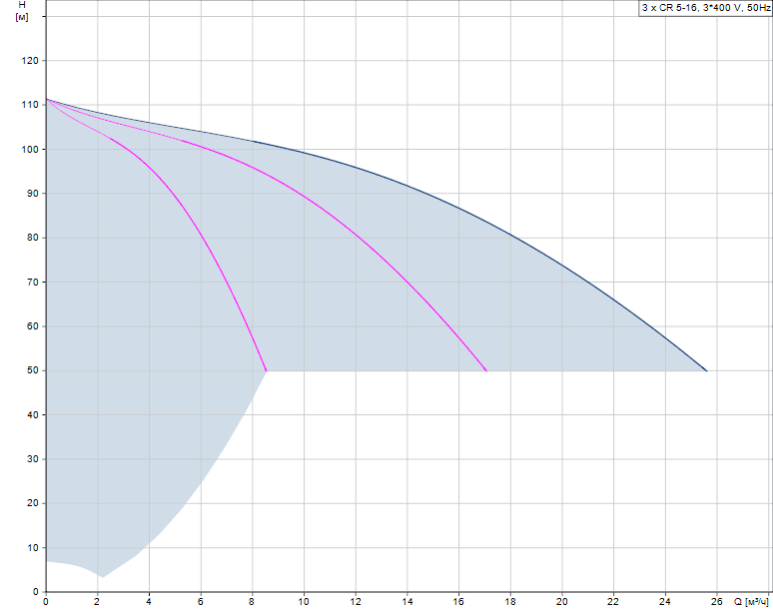
Task: Click the 'Q [м³/ч]' horizontal axis title
Action: [751, 602]
